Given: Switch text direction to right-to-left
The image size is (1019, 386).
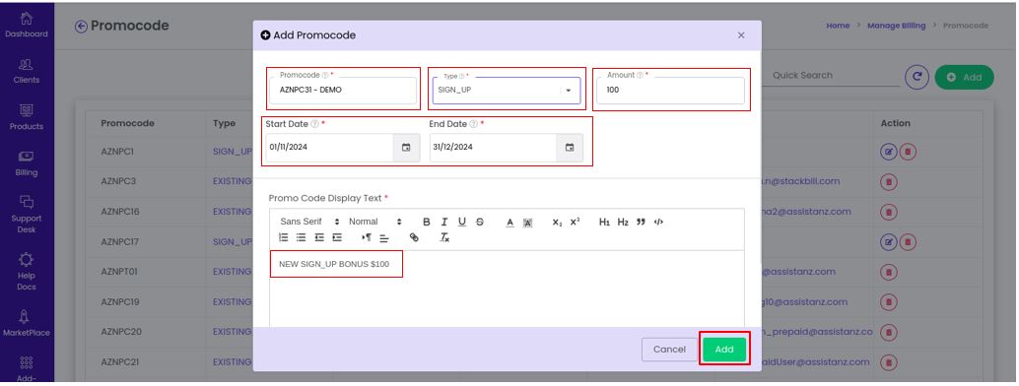Looking at the screenshot, I should pyautogui.click(x=367, y=238).
